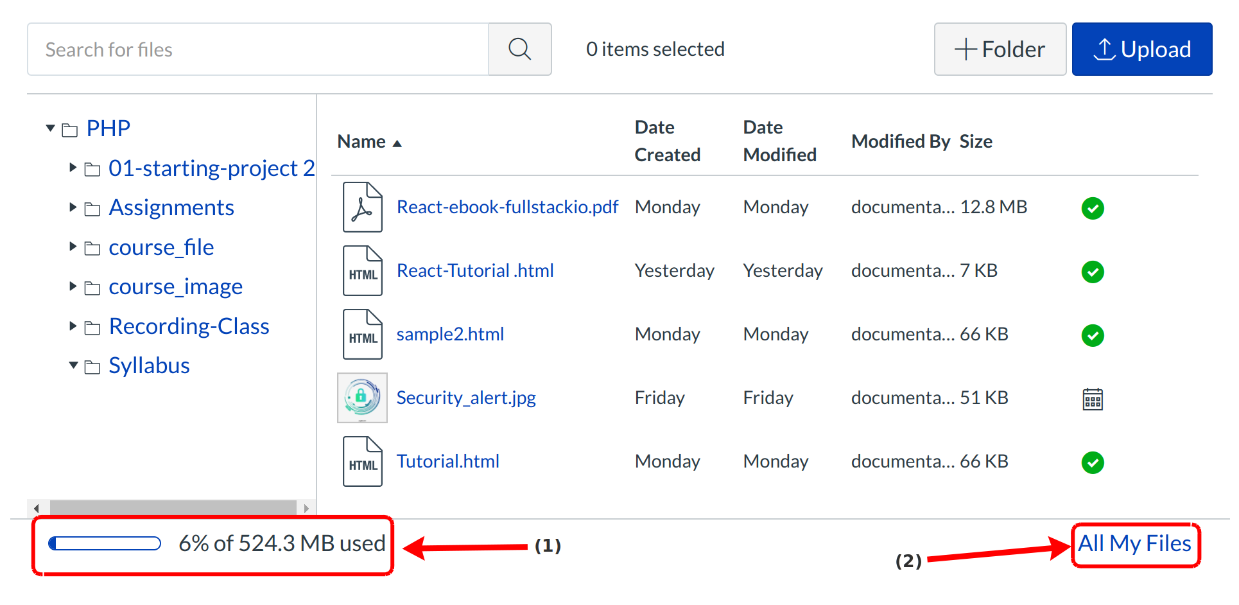Collapse the PHP folder tree

tap(51, 128)
